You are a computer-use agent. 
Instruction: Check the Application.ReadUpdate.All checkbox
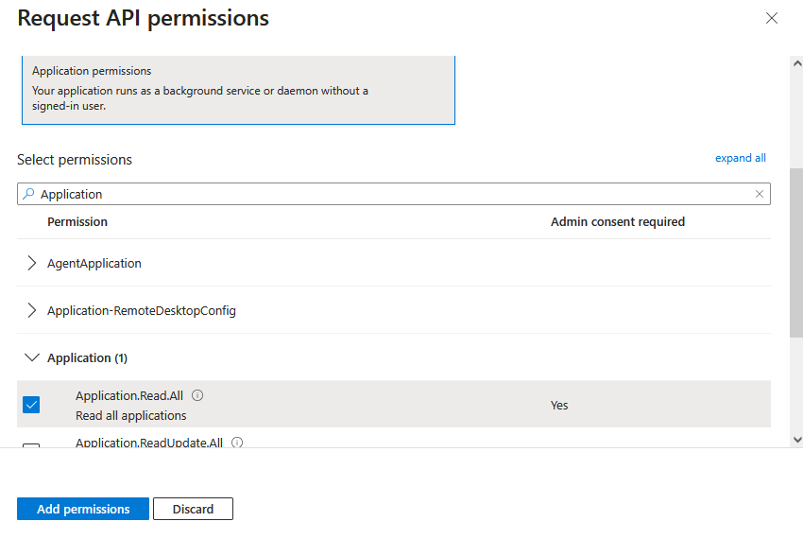(x=31, y=445)
